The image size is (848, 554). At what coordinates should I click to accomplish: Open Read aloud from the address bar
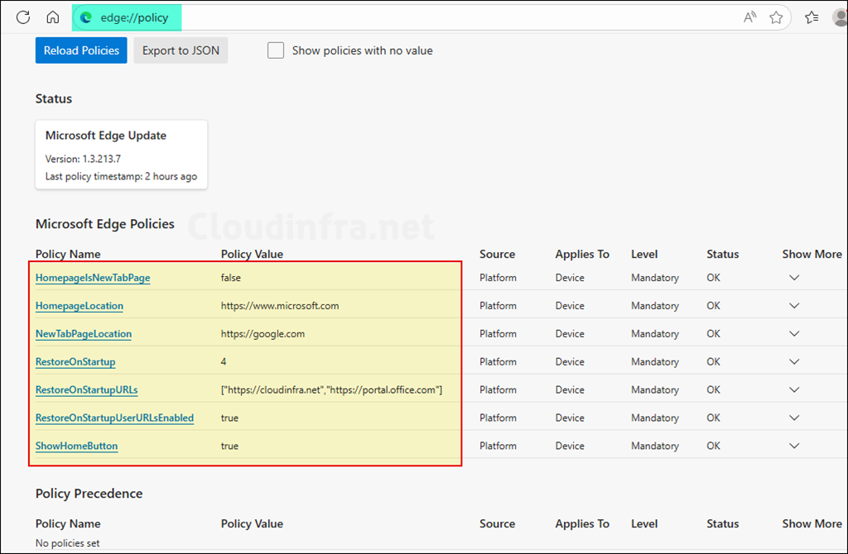(x=749, y=17)
